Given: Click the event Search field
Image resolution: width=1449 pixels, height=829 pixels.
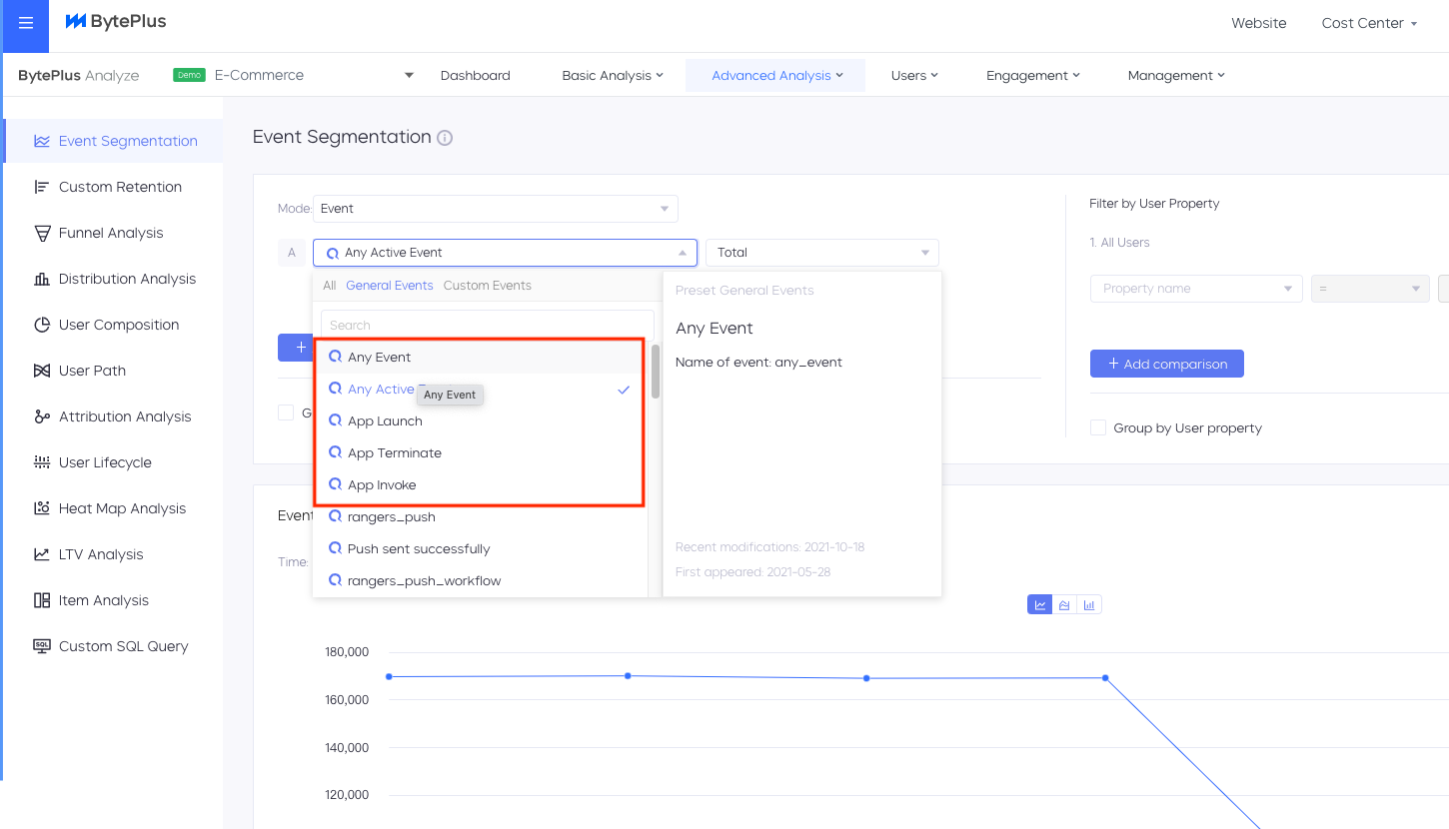Looking at the screenshot, I should (488, 325).
